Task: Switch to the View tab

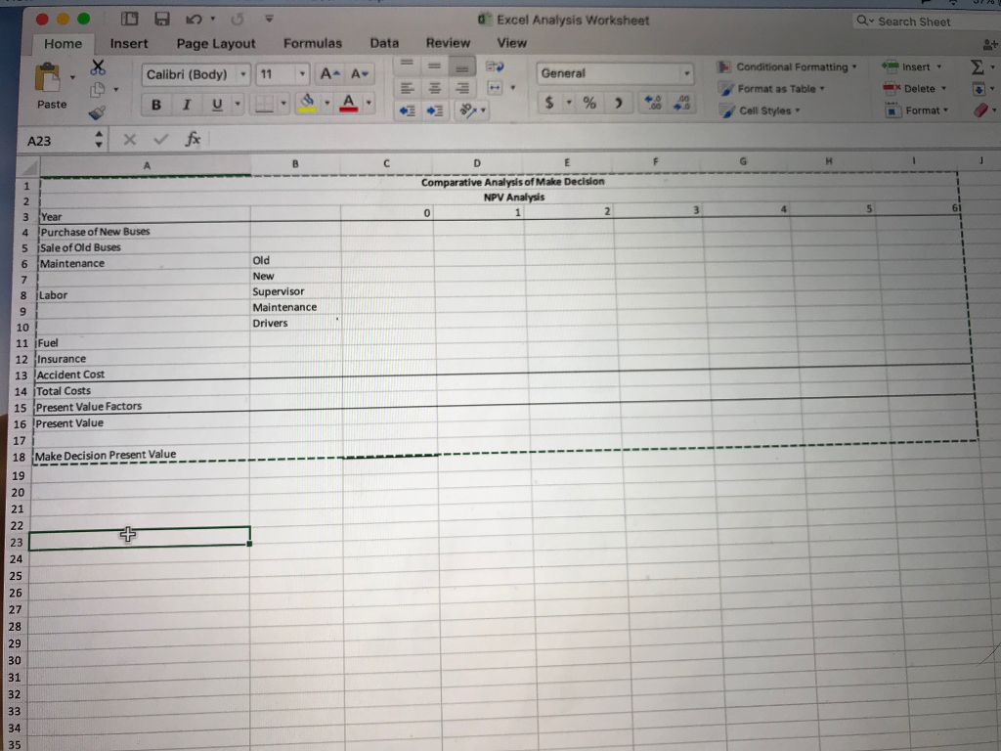Action: click(511, 43)
